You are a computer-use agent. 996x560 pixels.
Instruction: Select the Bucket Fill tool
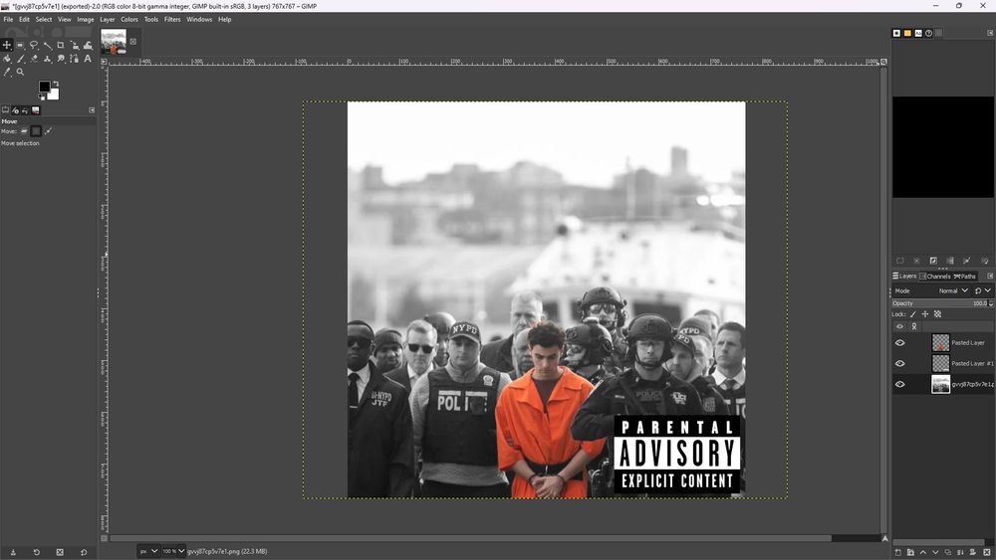point(7,59)
